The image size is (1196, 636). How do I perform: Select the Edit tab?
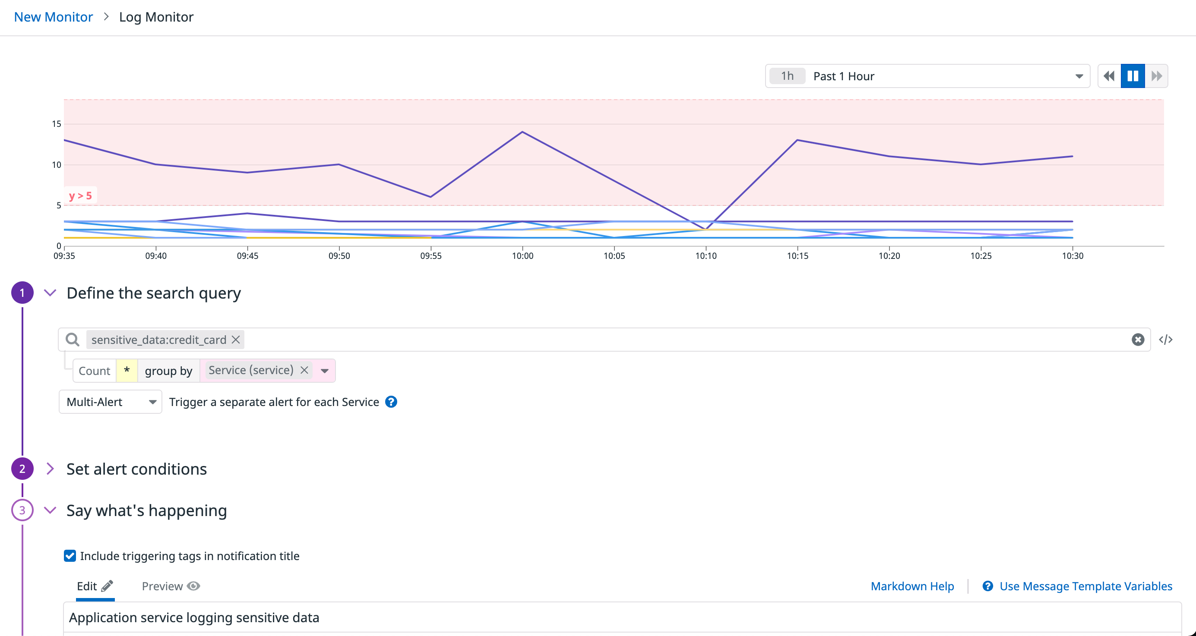[x=87, y=586]
